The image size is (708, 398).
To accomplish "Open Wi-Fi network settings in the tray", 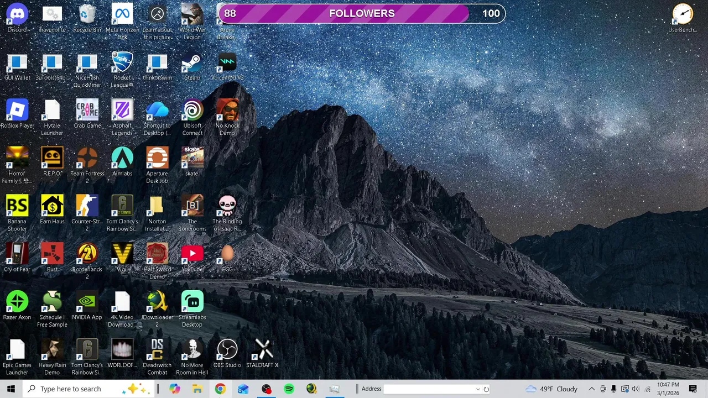I will pyautogui.click(x=647, y=389).
